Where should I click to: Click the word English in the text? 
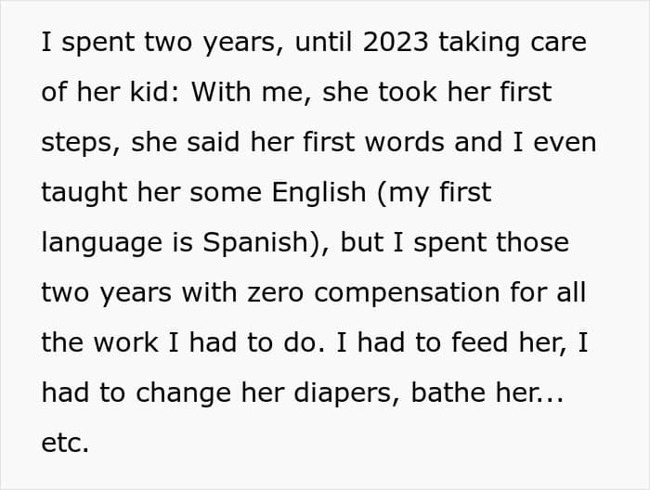[318, 192]
